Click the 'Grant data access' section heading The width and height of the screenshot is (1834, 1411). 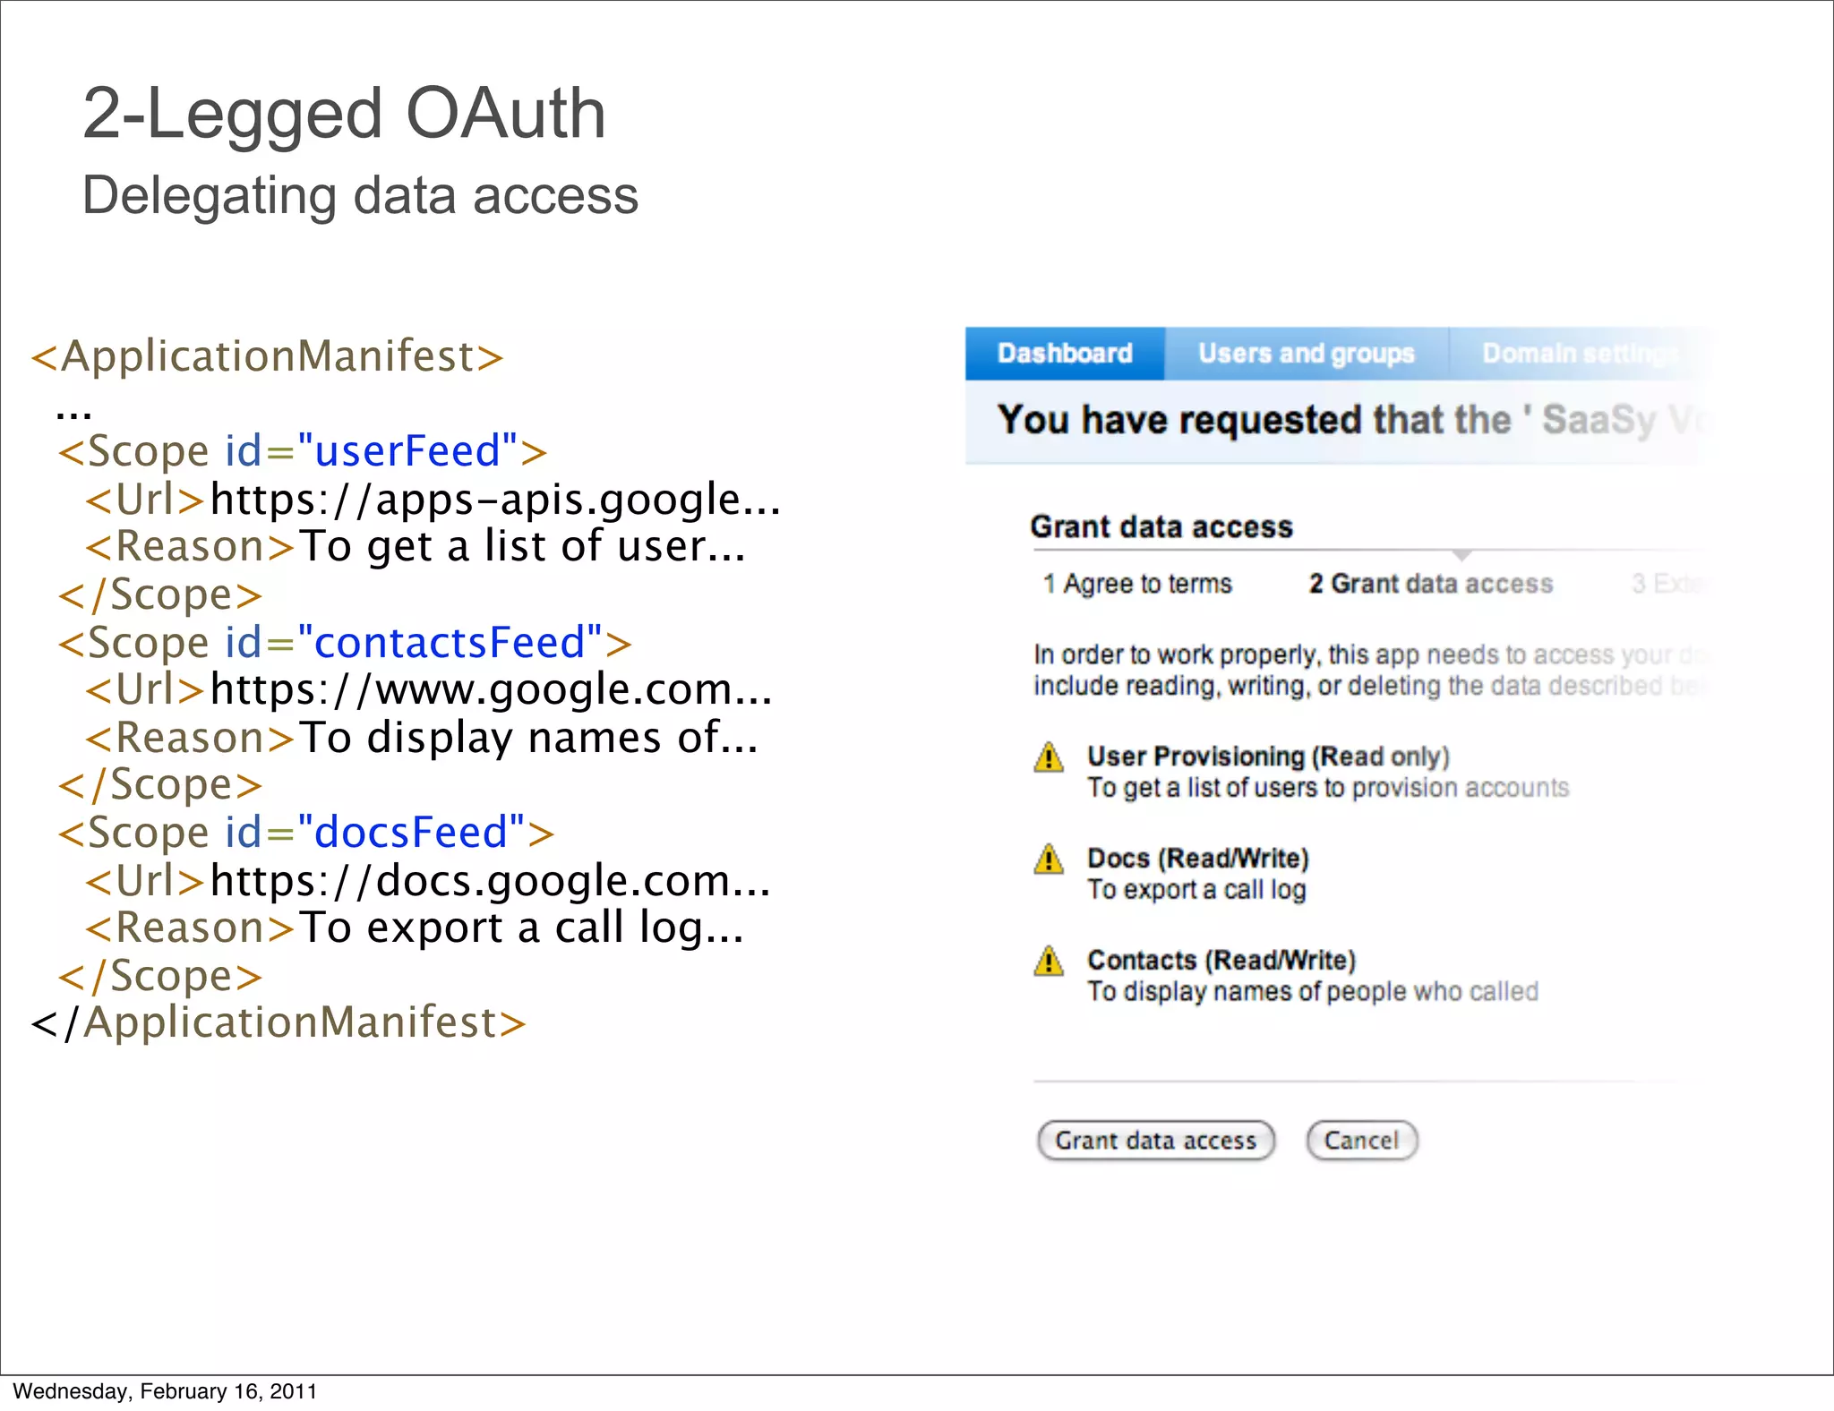[1161, 526]
